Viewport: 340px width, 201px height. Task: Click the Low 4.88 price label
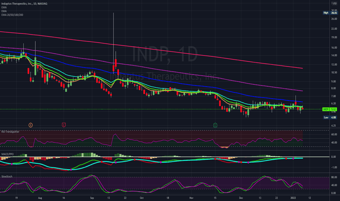tap(330, 117)
